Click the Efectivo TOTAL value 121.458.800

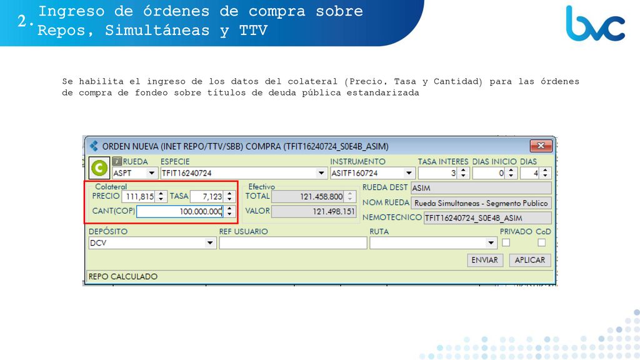pos(308,196)
